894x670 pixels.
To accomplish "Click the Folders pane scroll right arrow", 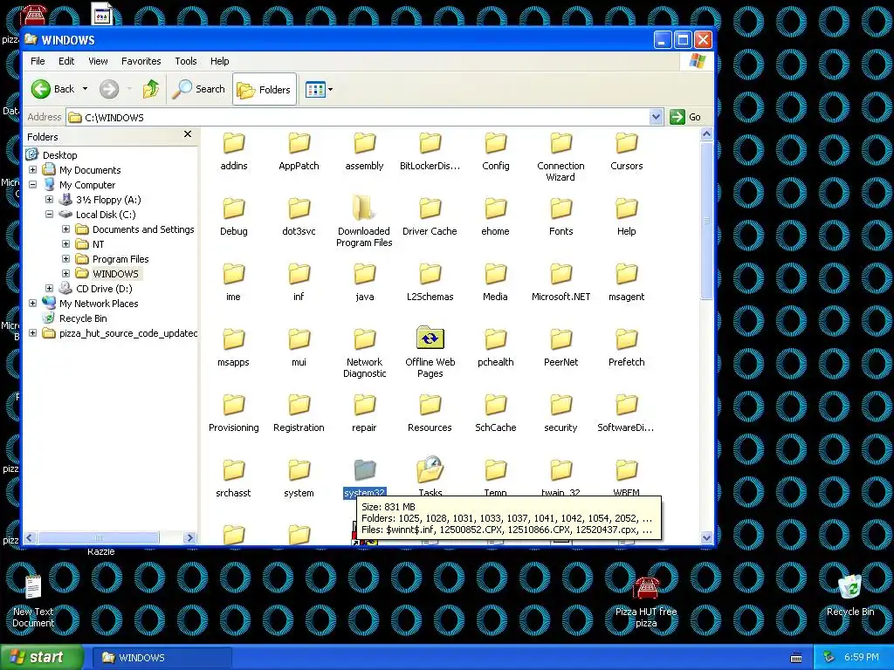I will [189, 537].
